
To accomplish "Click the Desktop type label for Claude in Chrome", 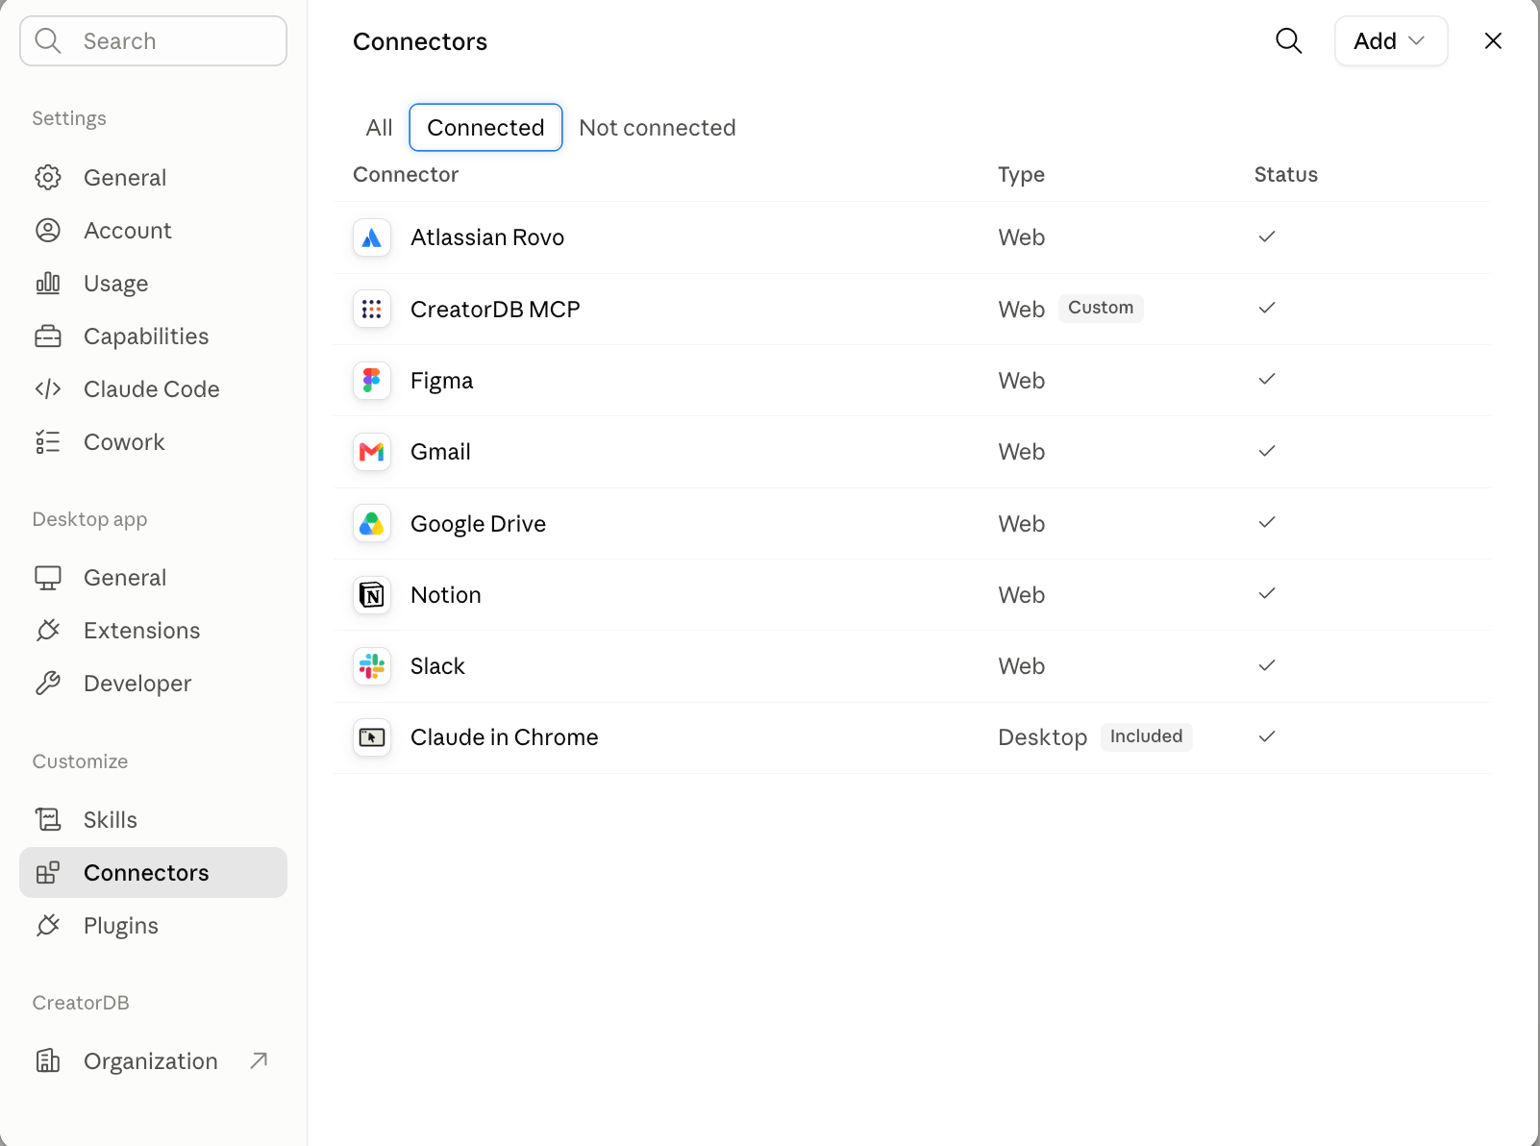I will [x=1042, y=737].
